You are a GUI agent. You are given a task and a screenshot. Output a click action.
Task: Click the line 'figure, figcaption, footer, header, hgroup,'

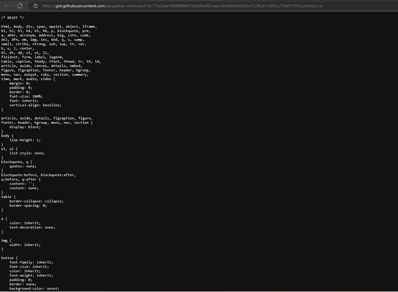[46, 70]
